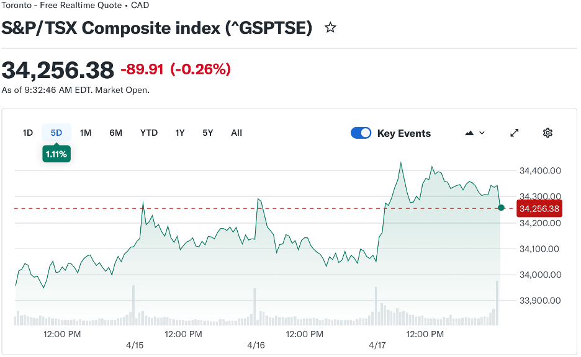Click the Key Events label text
Screen dimensions: 581x357
point(403,133)
